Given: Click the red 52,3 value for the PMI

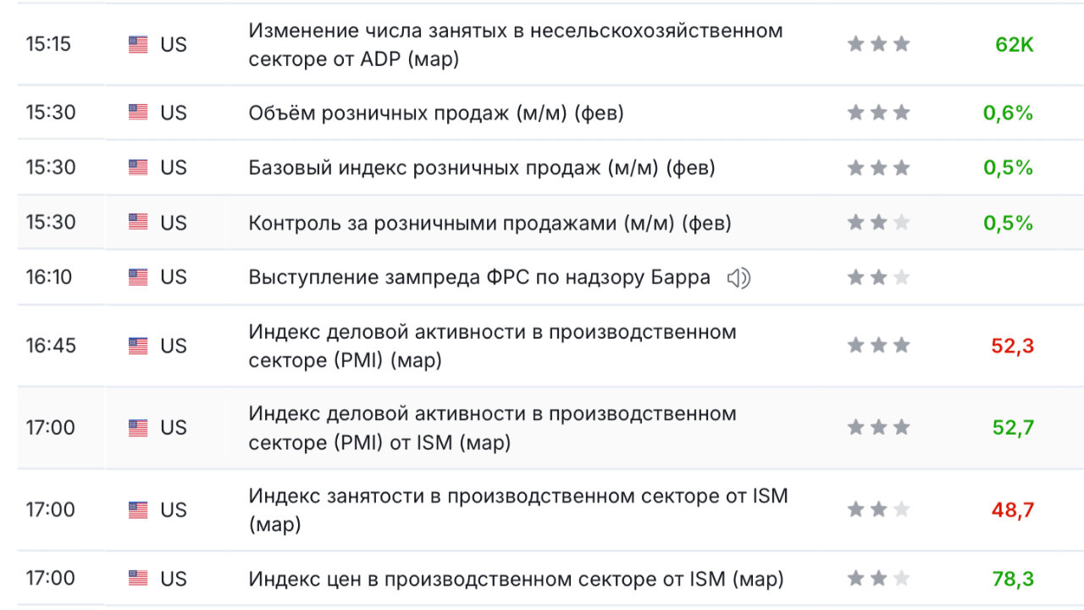Looking at the screenshot, I should pos(1012,346).
